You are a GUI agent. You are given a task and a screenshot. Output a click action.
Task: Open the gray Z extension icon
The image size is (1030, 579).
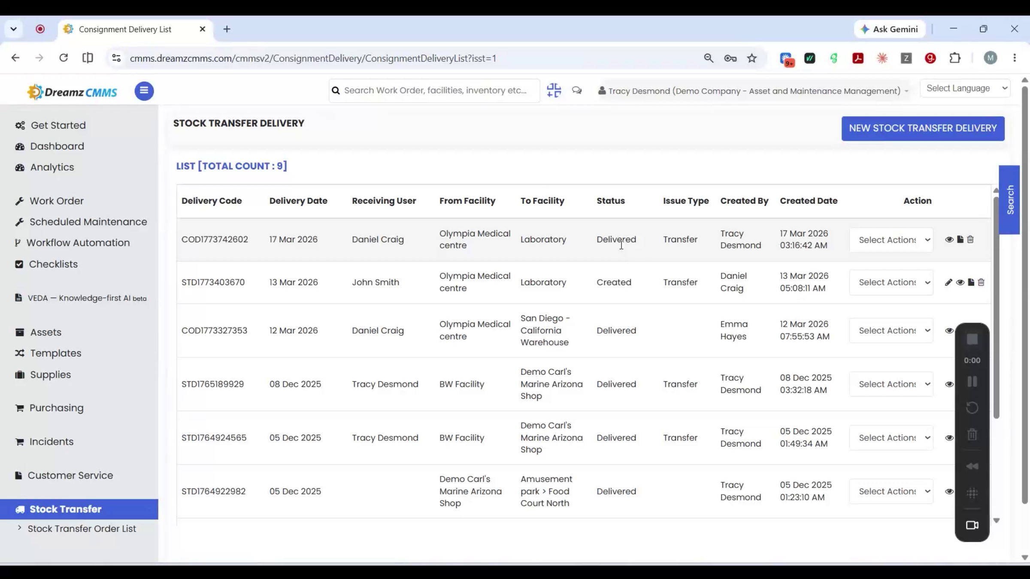coord(906,58)
